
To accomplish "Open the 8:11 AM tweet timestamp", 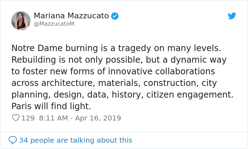I will tap(53, 118).
